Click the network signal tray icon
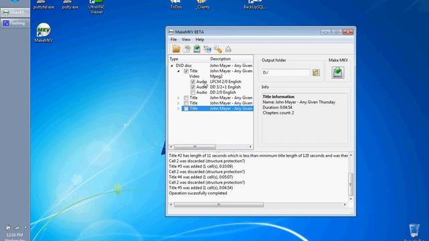Image resolution: width=429 pixels, height=241 pixels. 17,228
